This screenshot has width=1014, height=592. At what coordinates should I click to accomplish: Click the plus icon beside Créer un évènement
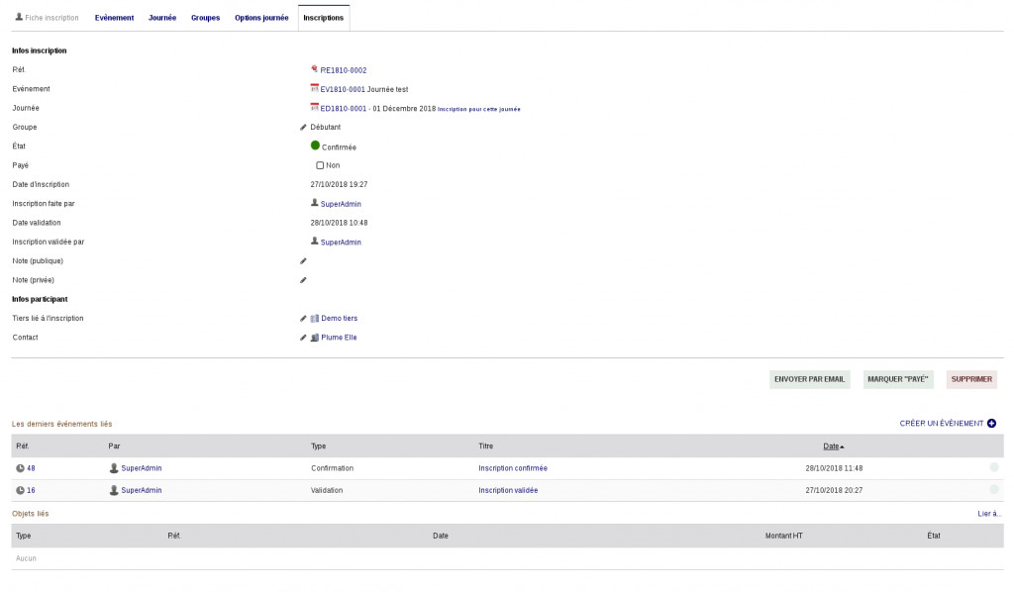click(992, 424)
